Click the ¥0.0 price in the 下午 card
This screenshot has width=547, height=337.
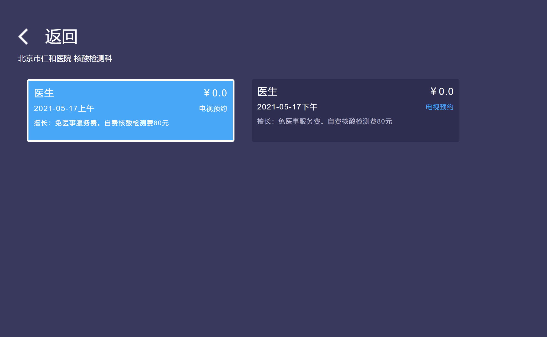442,92
